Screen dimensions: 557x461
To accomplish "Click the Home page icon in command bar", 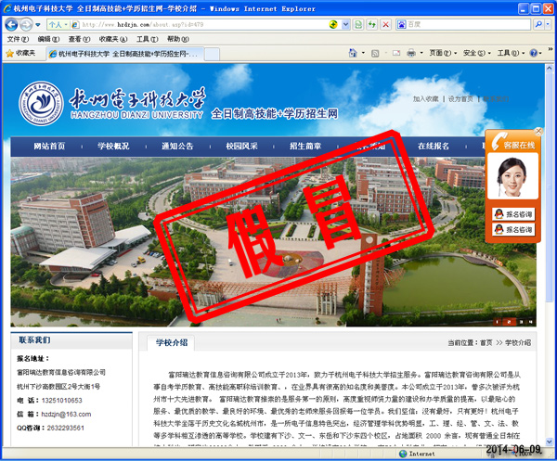I will point(353,53).
